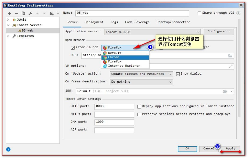Open the help question mark beside VCS
This screenshot has height=158, width=248.
click(238, 13)
